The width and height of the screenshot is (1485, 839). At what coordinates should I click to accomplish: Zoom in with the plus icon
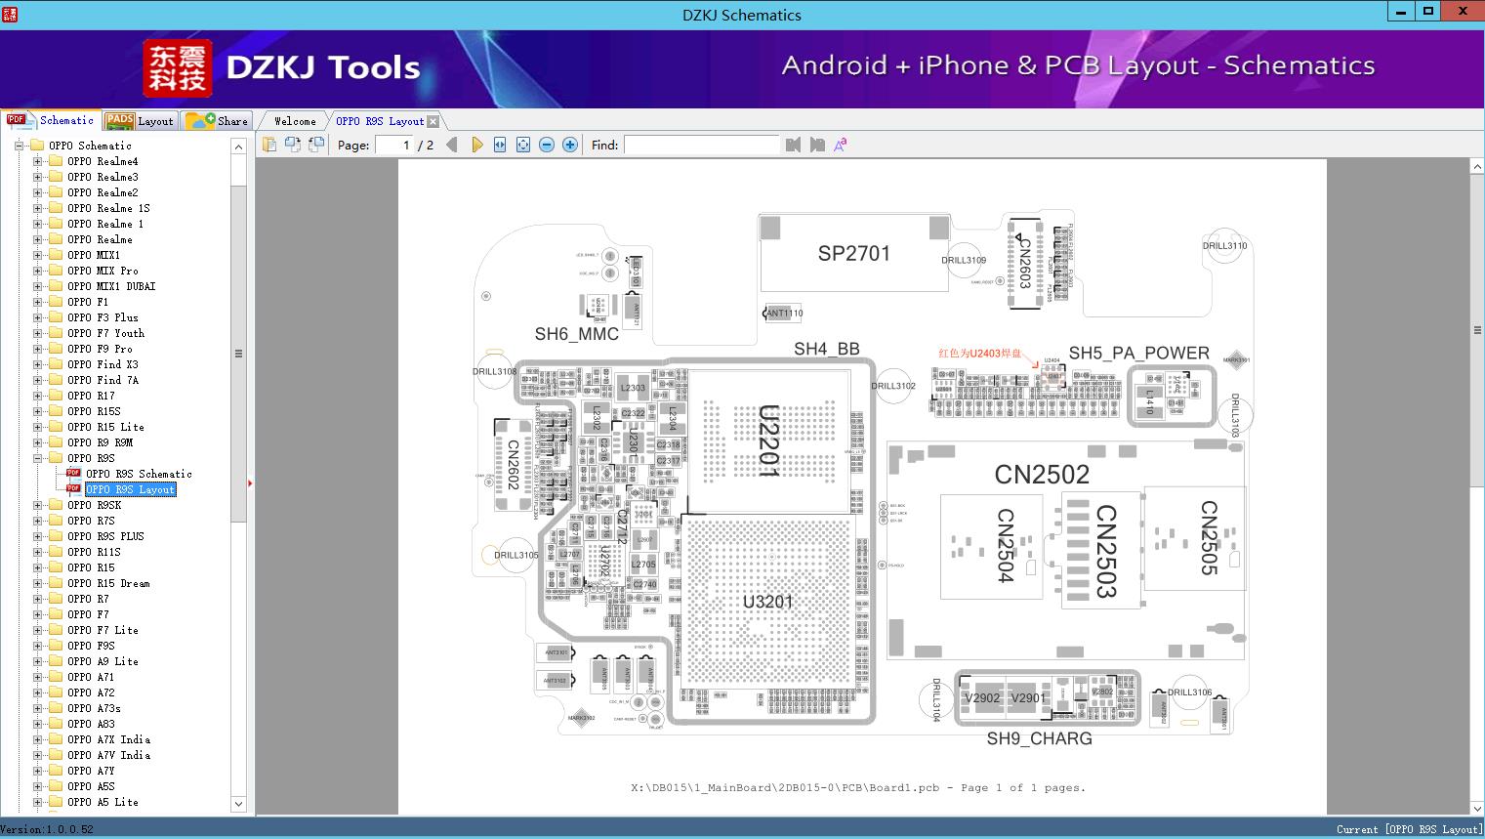tap(570, 145)
